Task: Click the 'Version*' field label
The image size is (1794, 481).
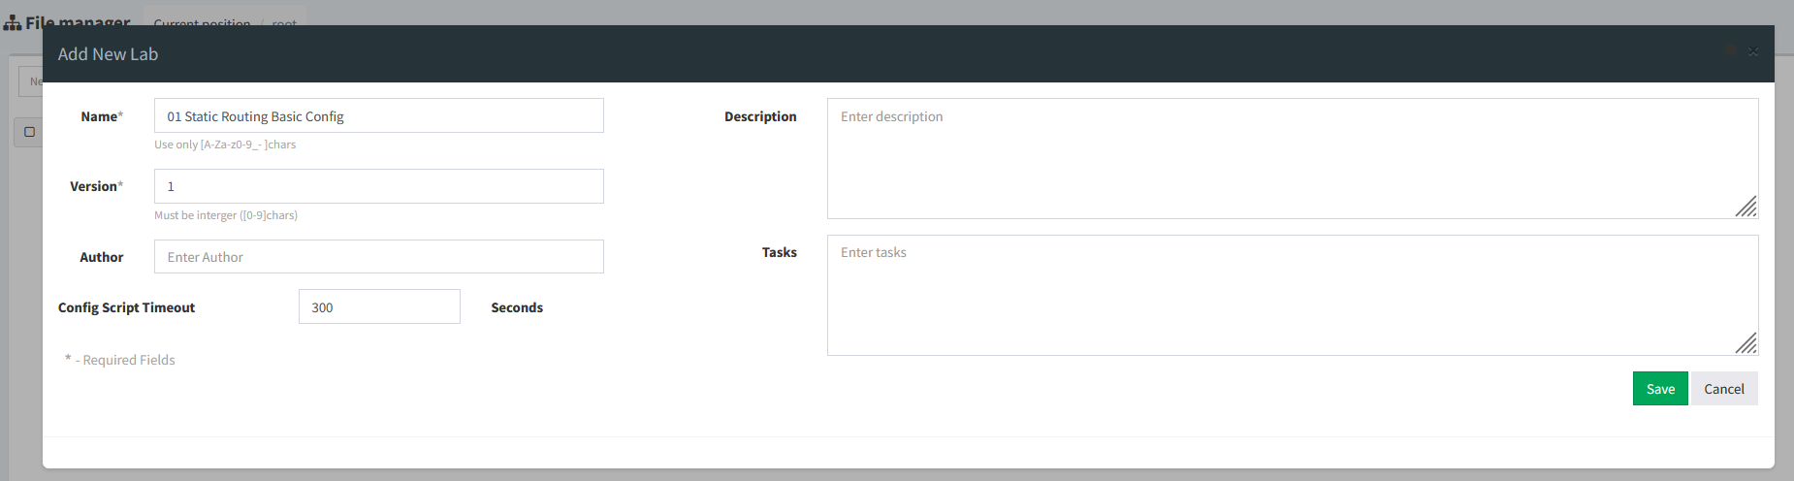Action: pos(96,186)
